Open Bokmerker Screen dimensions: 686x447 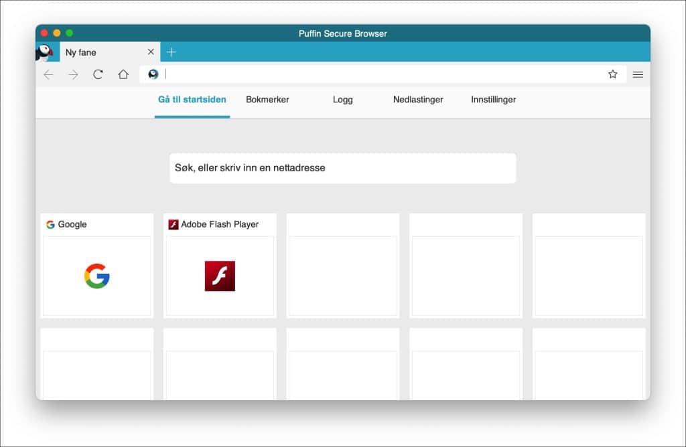click(x=267, y=99)
